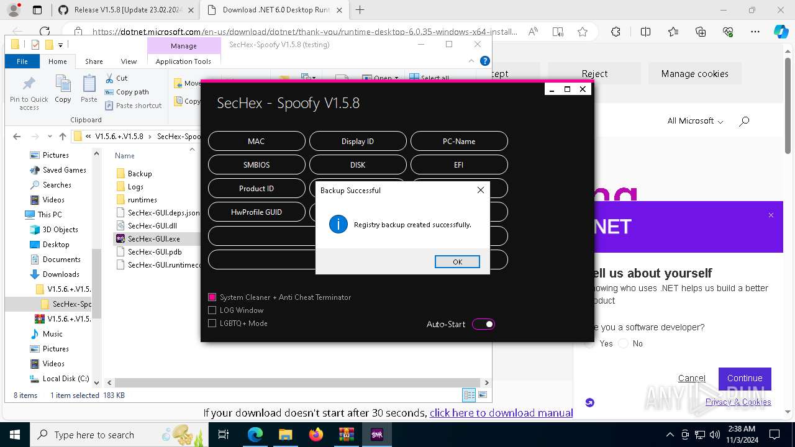Switch to Release V1.5.8 GitHub tab
795x447 pixels.
coord(125,10)
